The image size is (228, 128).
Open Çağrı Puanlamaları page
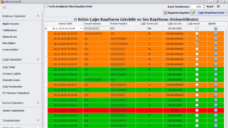click(x=12, y=87)
